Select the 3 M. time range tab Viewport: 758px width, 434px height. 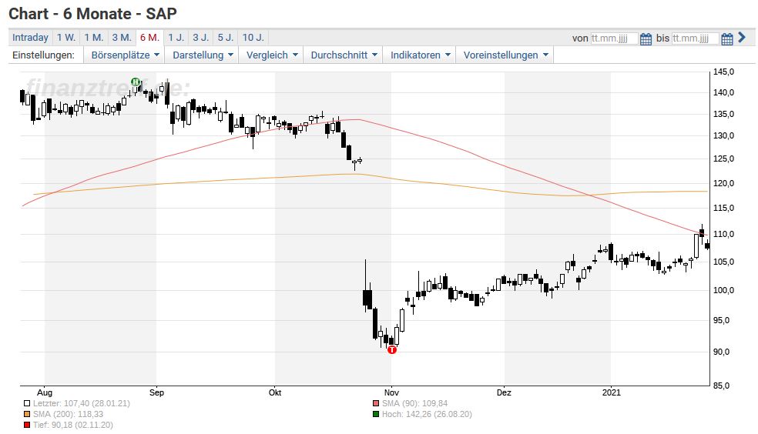pos(122,38)
